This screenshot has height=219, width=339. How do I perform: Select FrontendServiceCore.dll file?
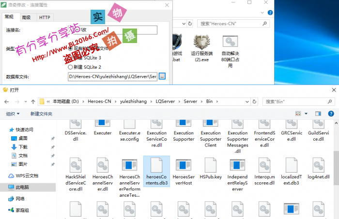click(x=264, y=134)
